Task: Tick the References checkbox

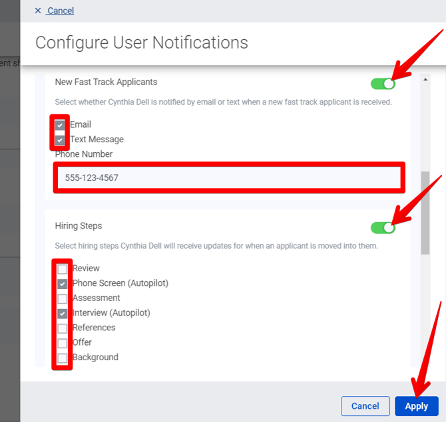Action: pyautogui.click(x=63, y=328)
